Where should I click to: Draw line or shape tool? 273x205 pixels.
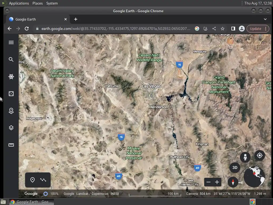(43, 180)
